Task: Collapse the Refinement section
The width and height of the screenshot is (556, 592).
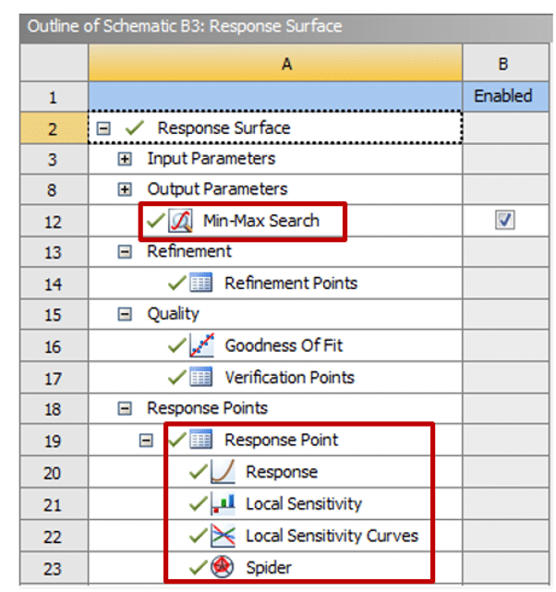Action: [126, 252]
